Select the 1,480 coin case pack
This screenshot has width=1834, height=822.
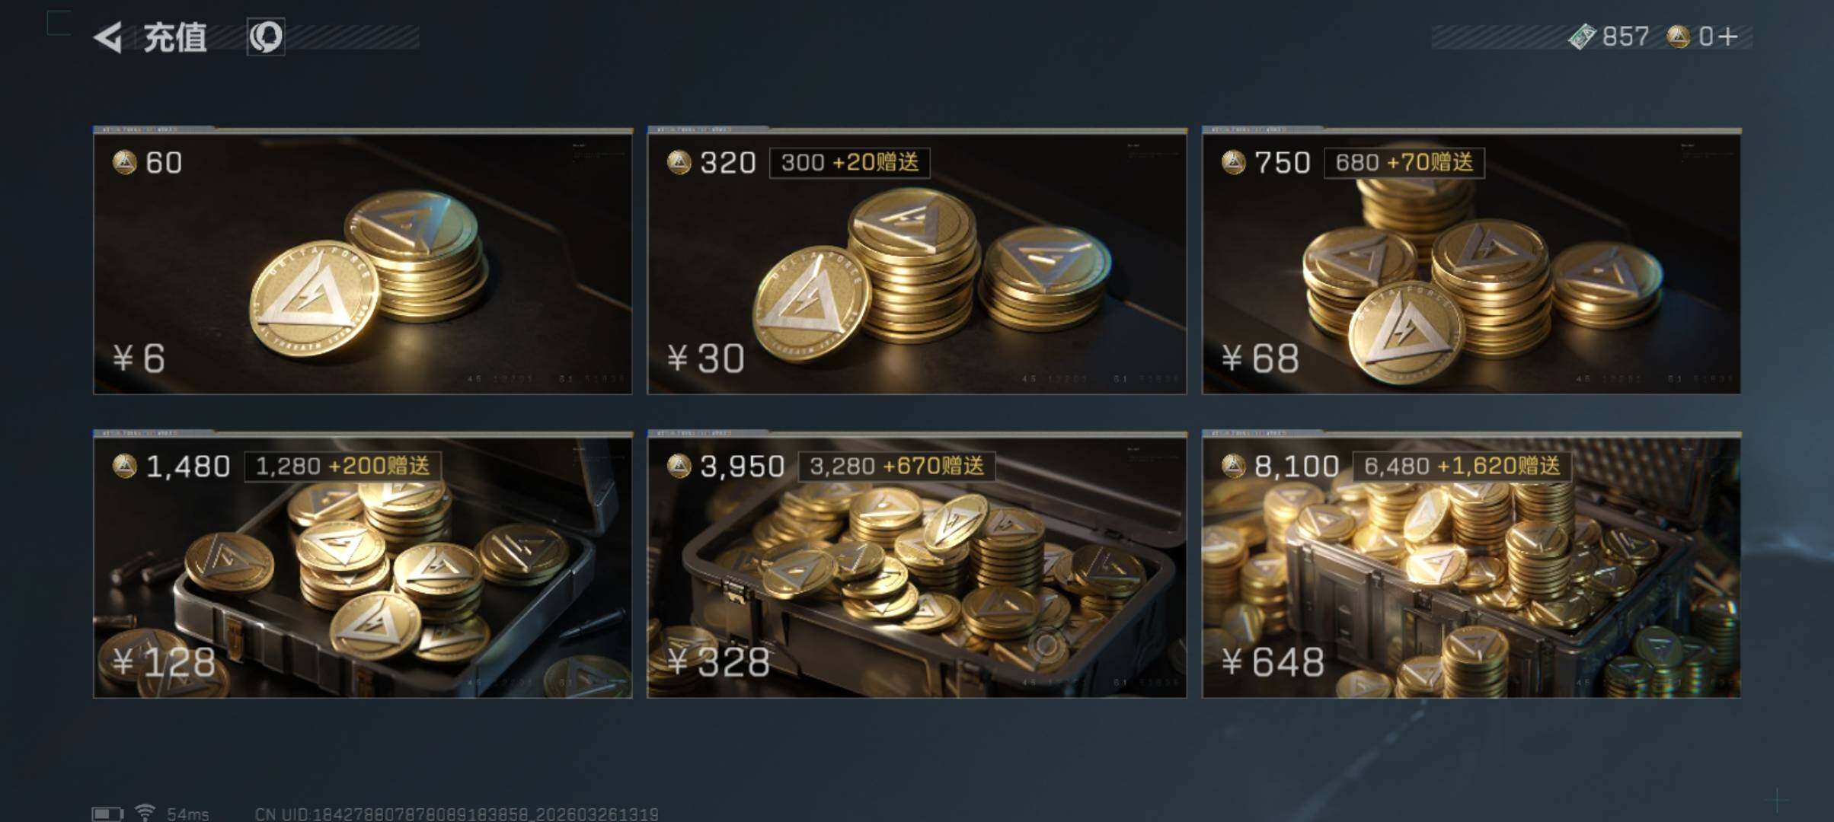[363, 565]
